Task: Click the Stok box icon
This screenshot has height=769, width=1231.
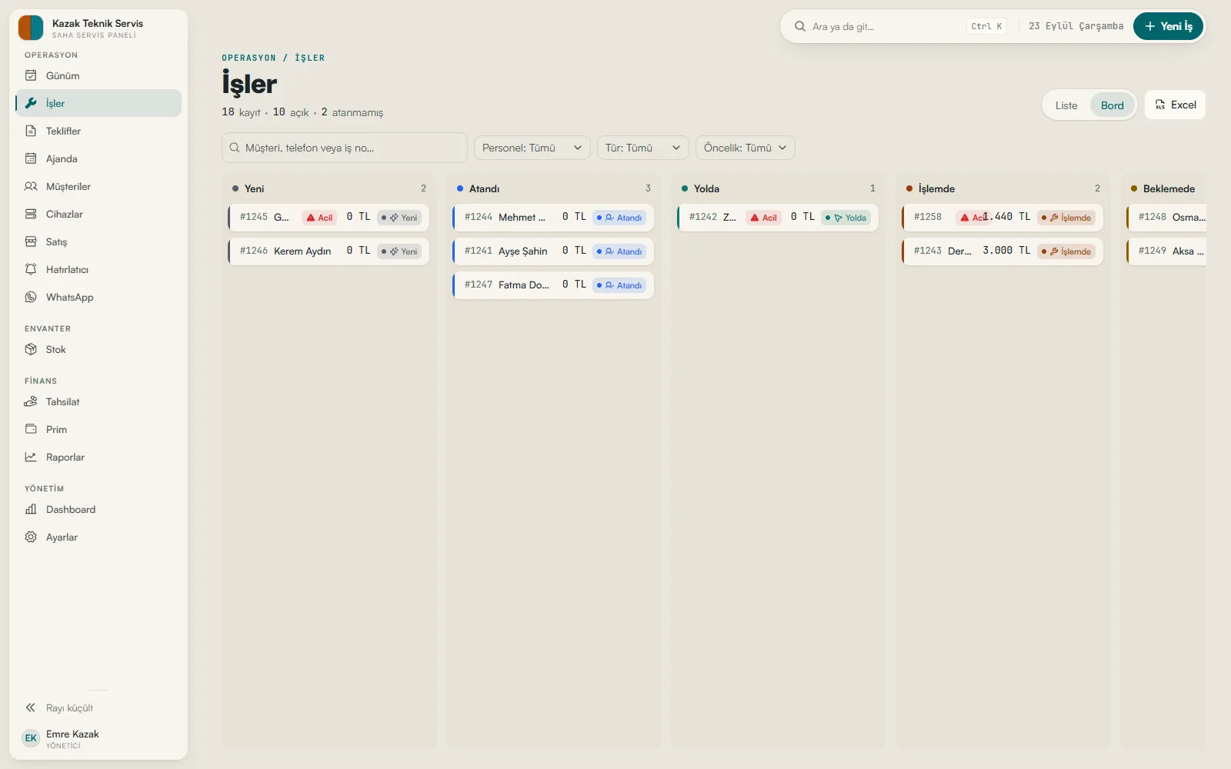Action: pyautogui.click(x=31, y=349)
